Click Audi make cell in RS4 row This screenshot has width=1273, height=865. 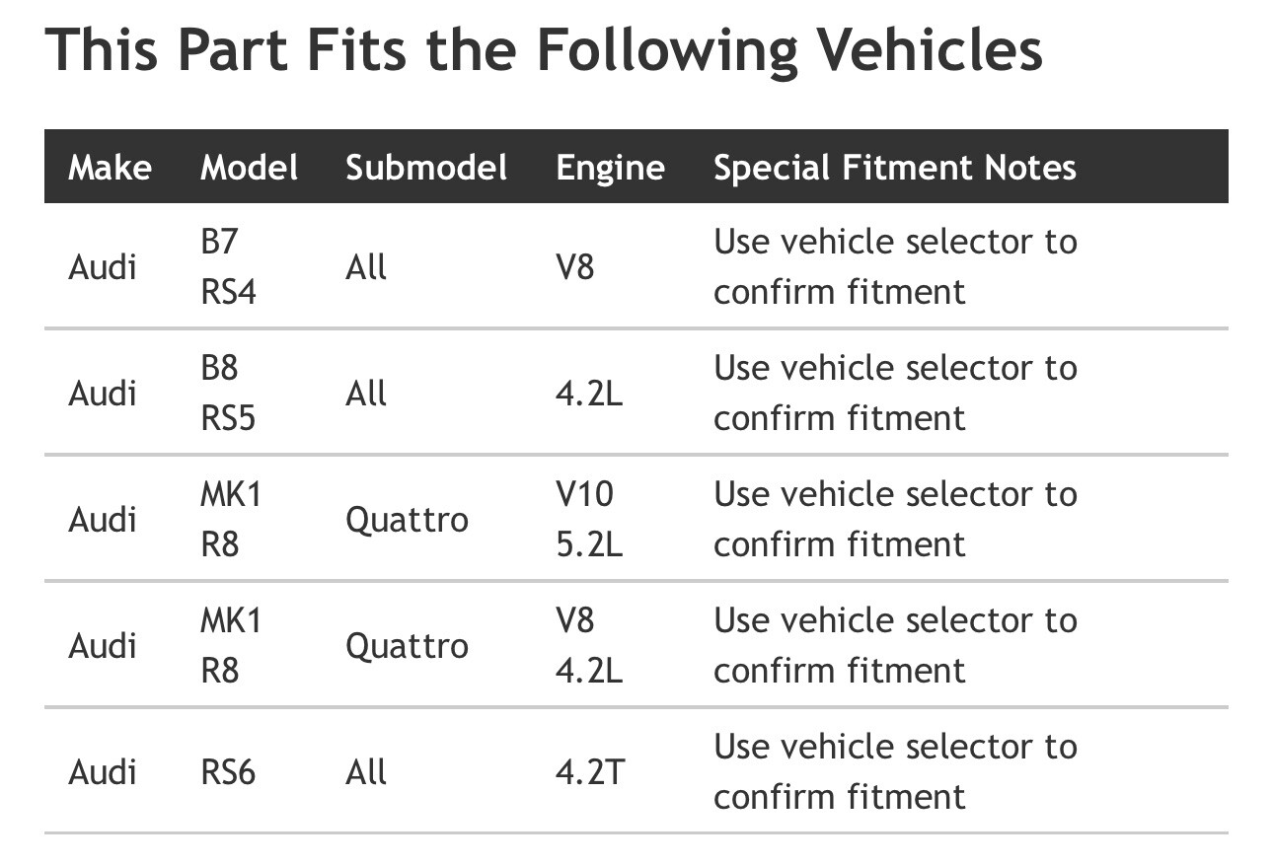pyautogui.click(x=102, y=266)
